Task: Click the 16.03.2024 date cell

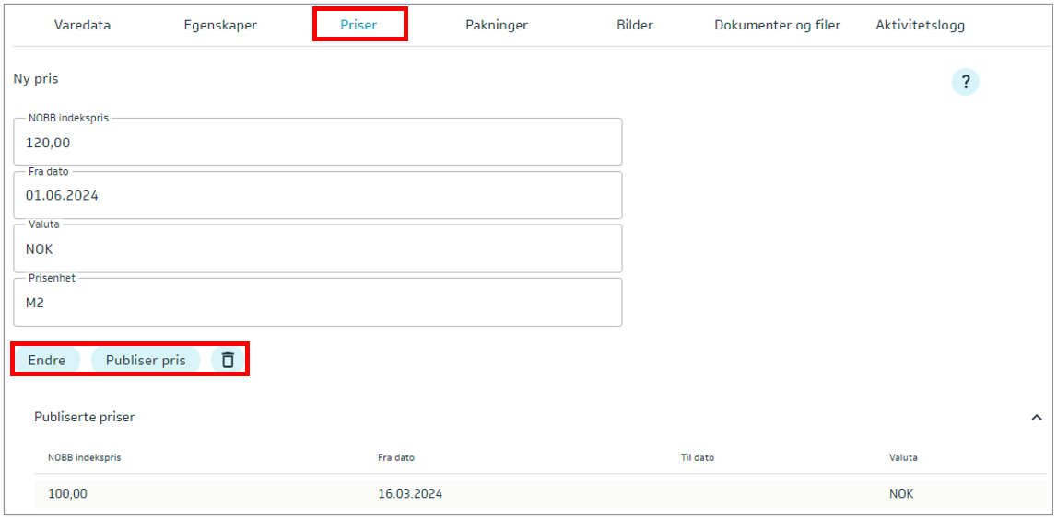Action: point(410,494)
